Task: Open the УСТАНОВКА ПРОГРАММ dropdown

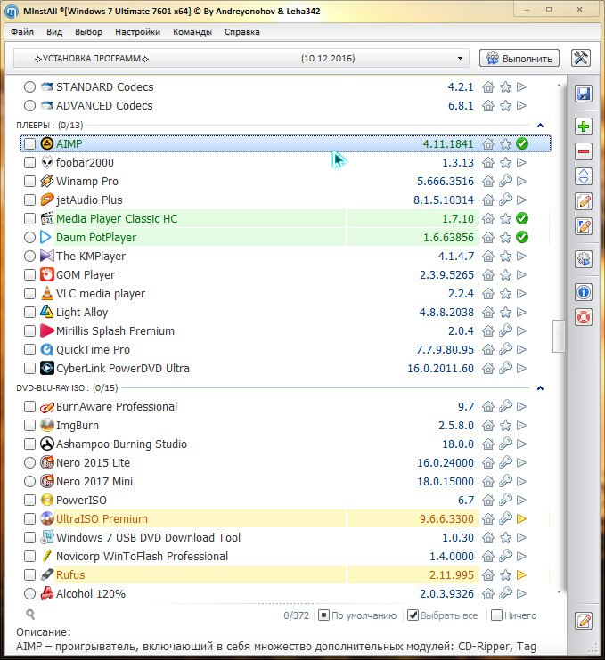Action: [241, 58]
